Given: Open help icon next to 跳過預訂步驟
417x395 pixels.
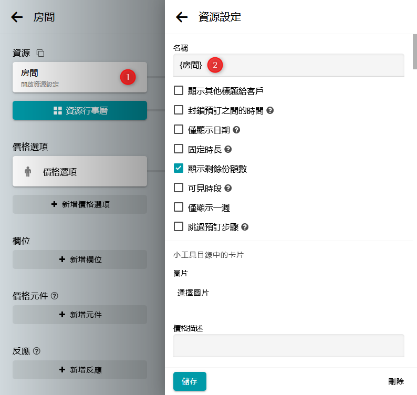Looking at the screenshot, I should tap(245, 227).
